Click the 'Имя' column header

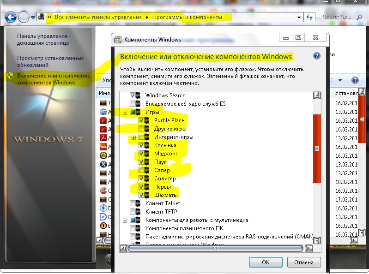(104, 93)
